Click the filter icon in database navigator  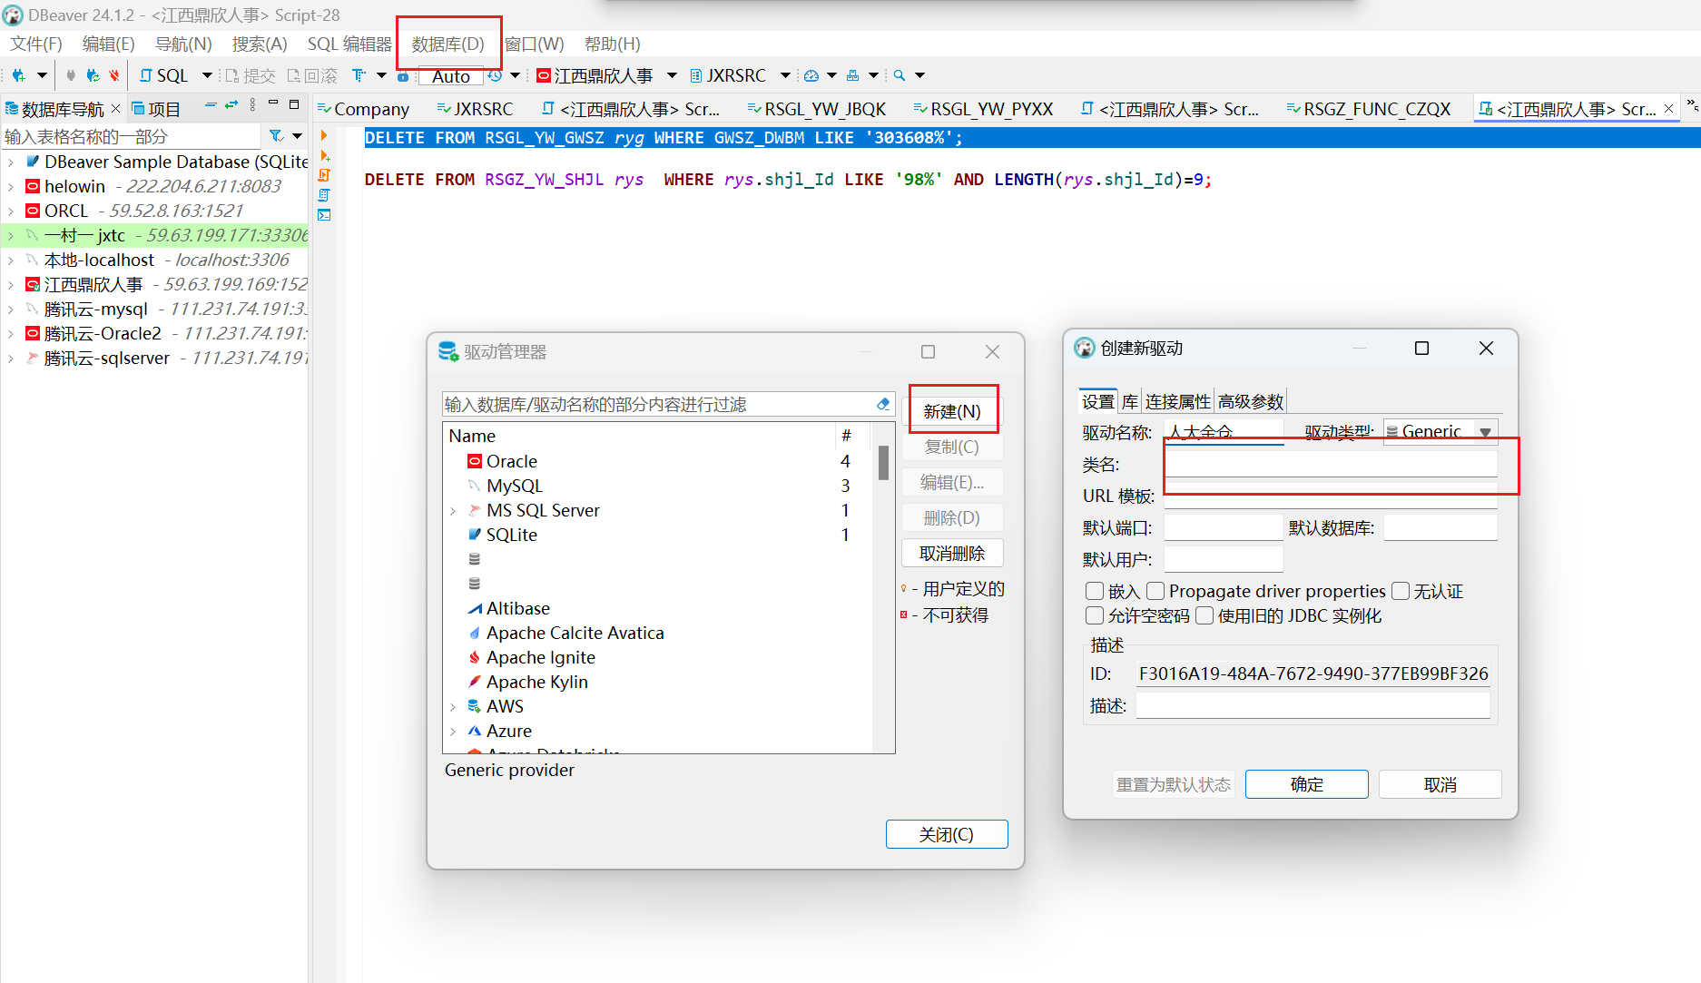[x=276, y=136]
